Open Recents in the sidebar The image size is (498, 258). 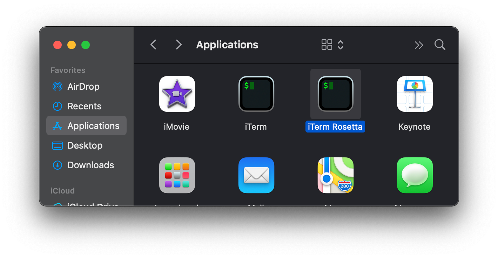point(86,106)
